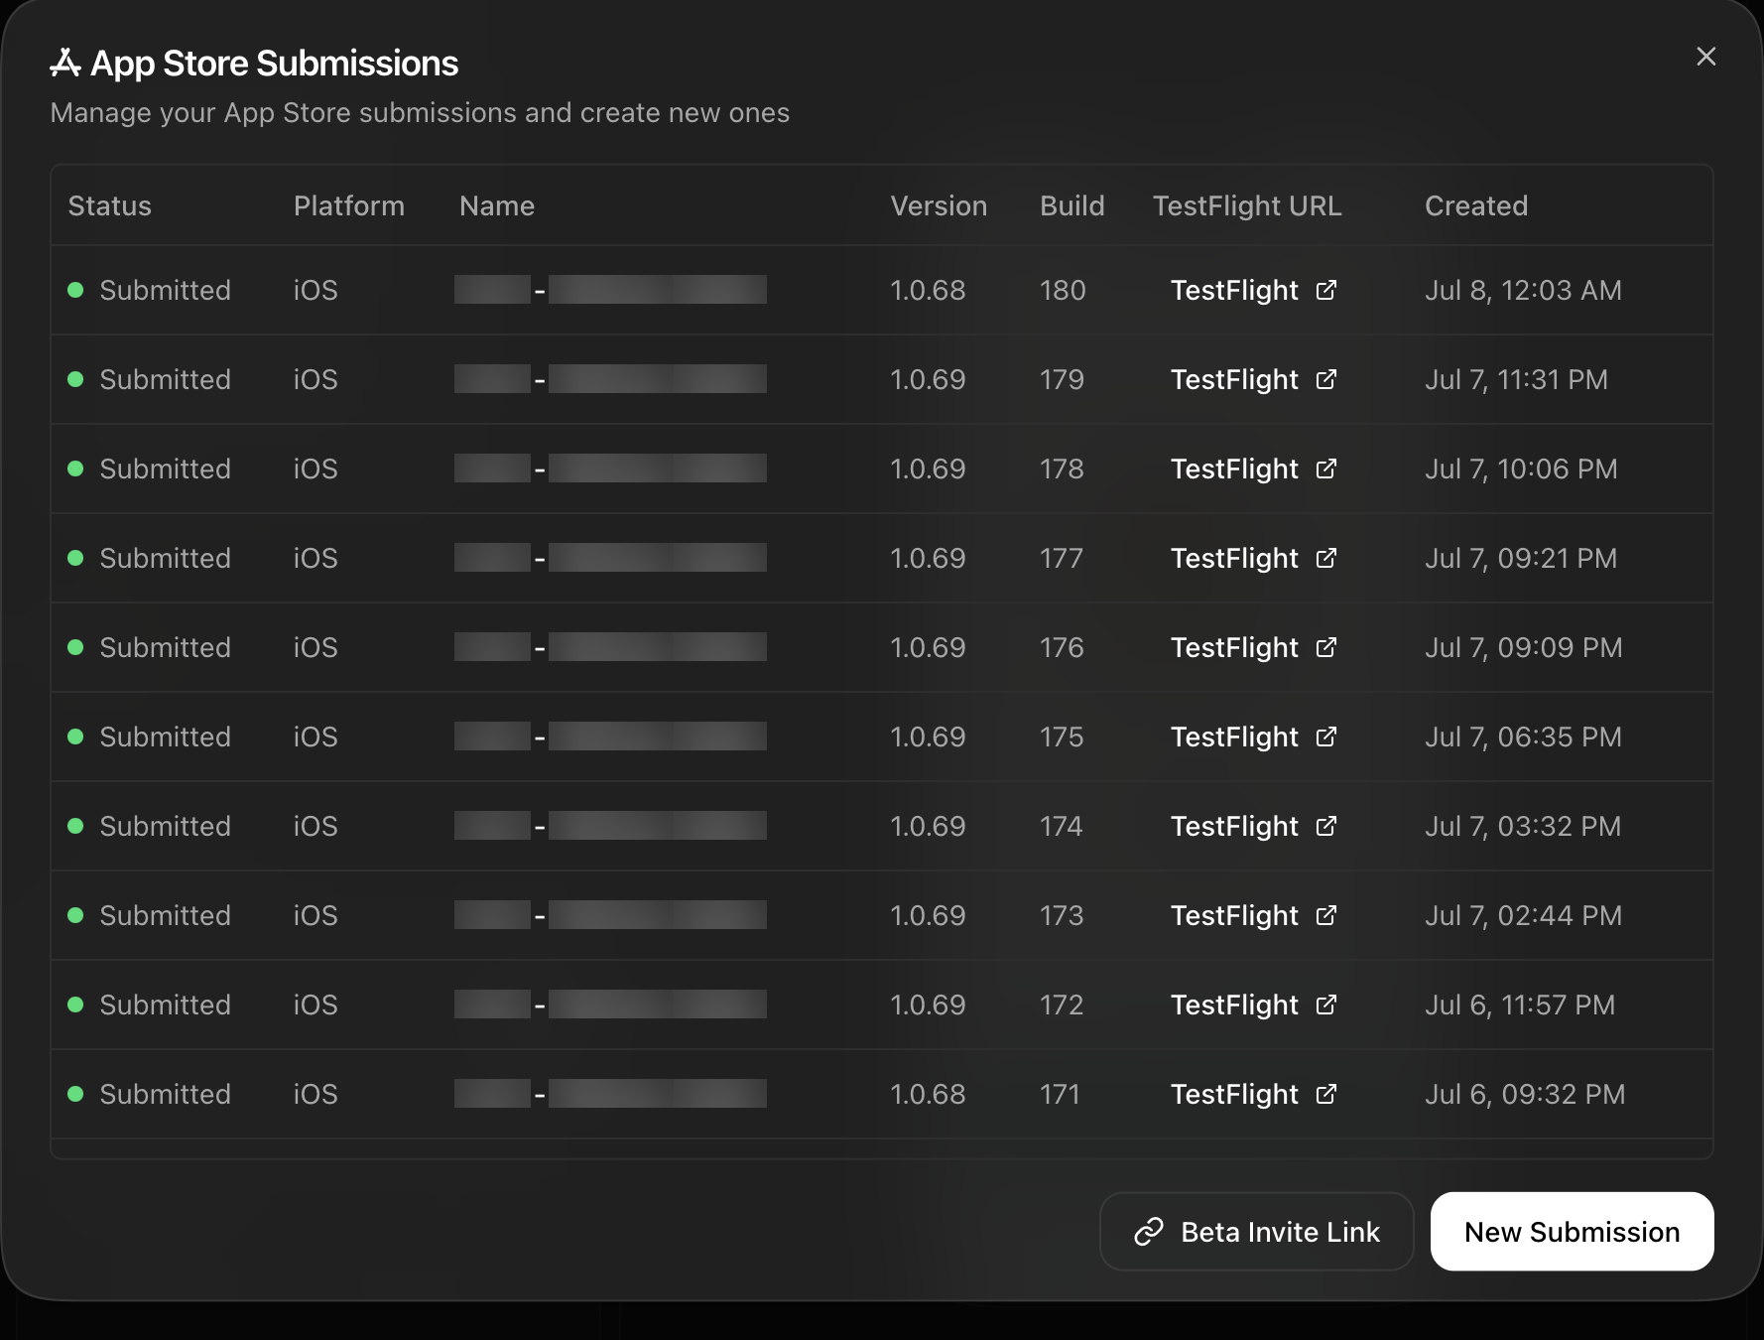Select the date Jul 6, 11:57 PM
Screen dimensions: 1764x1340
click(1520, 1005)
